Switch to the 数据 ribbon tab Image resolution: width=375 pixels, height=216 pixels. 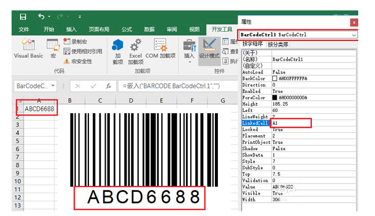tap(149, 29)
